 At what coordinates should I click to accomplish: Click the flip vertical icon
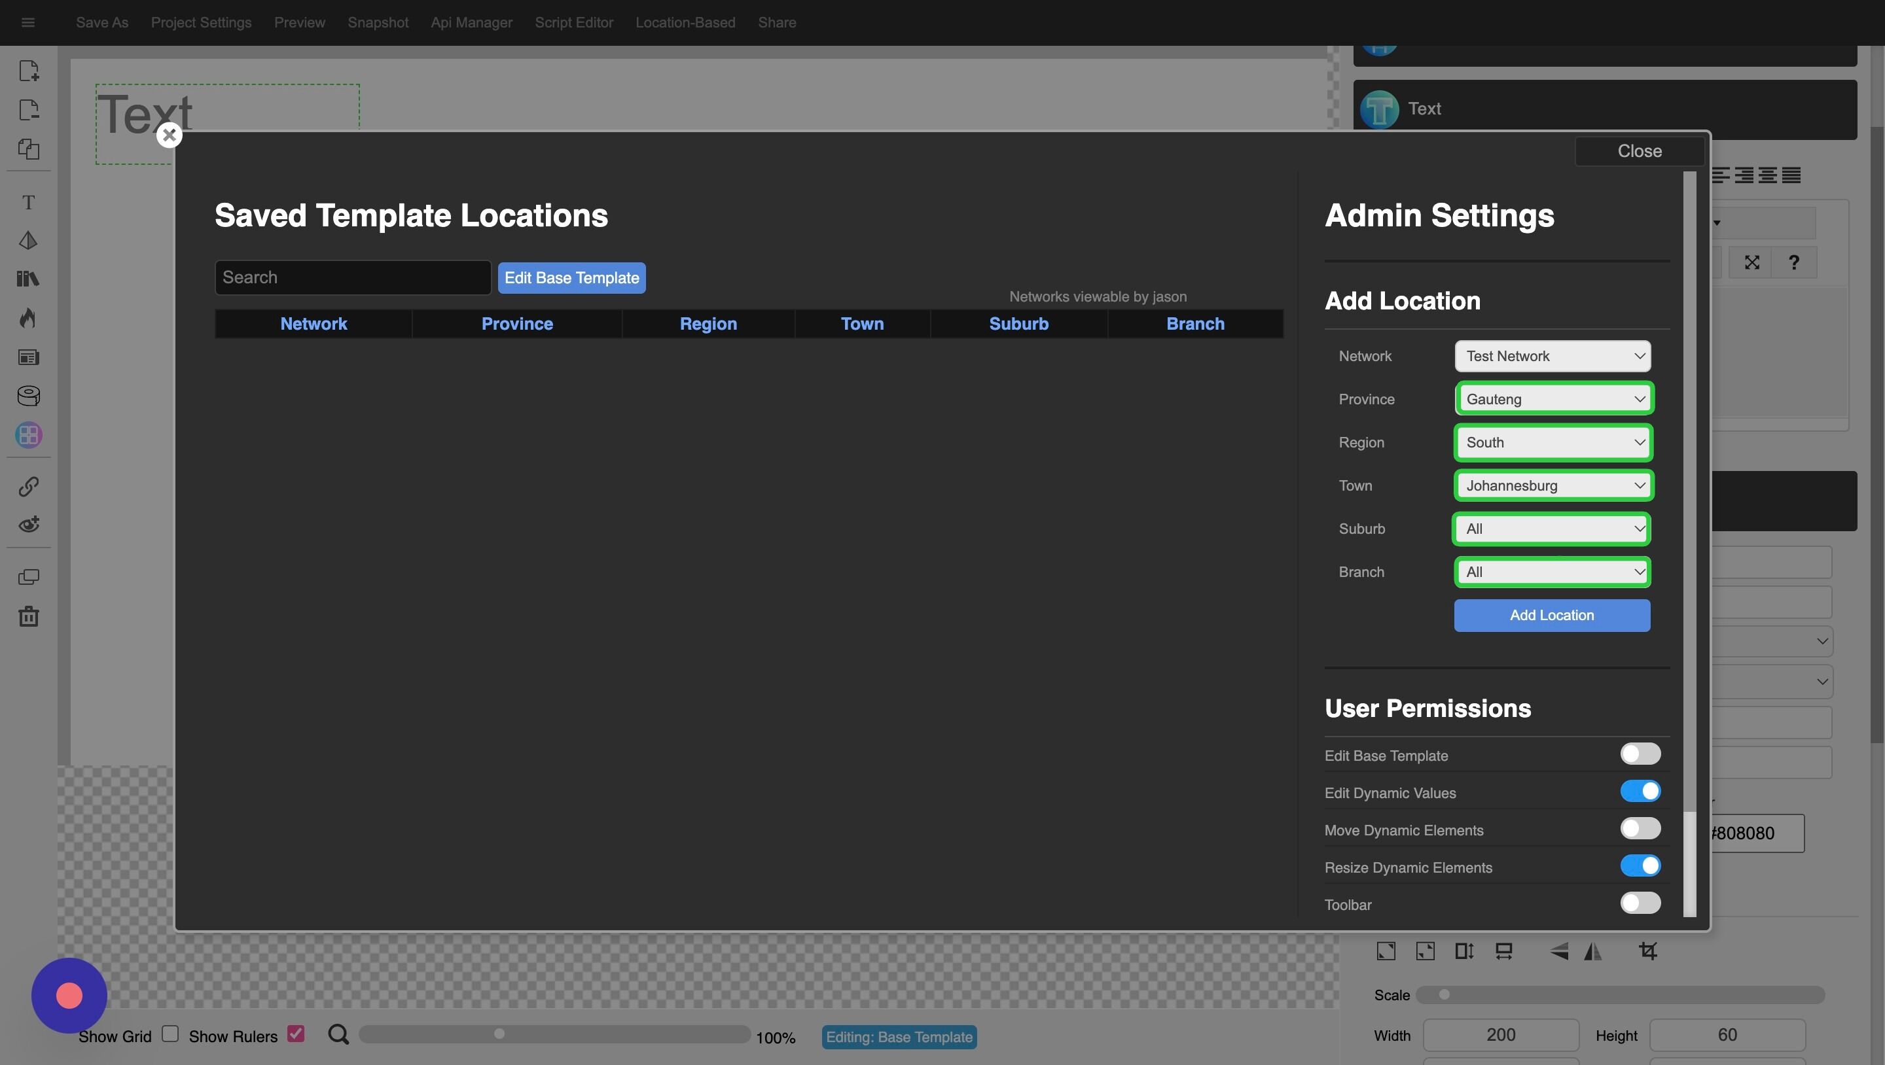point(1558,951)
